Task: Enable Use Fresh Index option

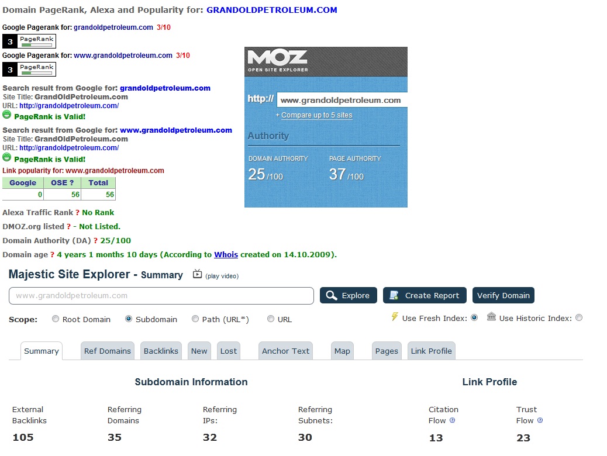Action: coord(474,318)
